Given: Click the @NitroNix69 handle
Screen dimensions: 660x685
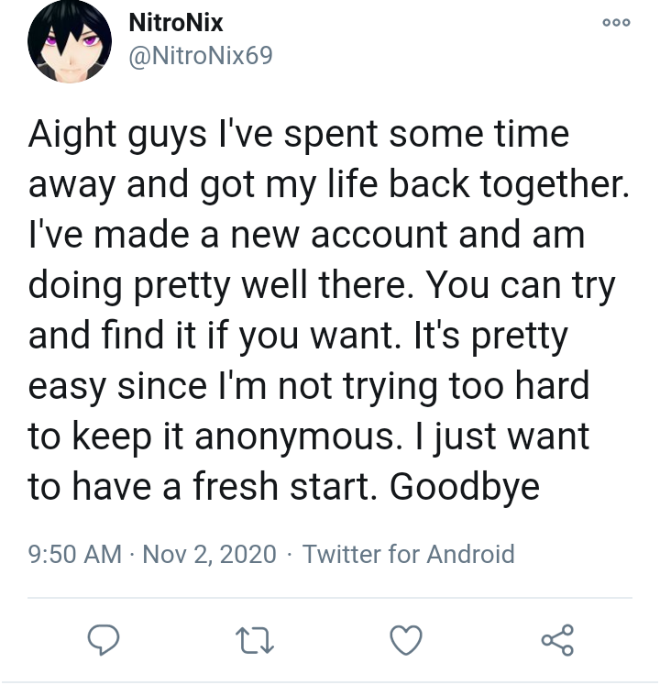Looking at the screenshot, I should pos(201,56).
